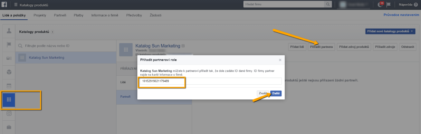Open the Instagram accounts sidebar icon
This screenshot has height=134, width=421.
pyautogui.click(x=9, y=113)
